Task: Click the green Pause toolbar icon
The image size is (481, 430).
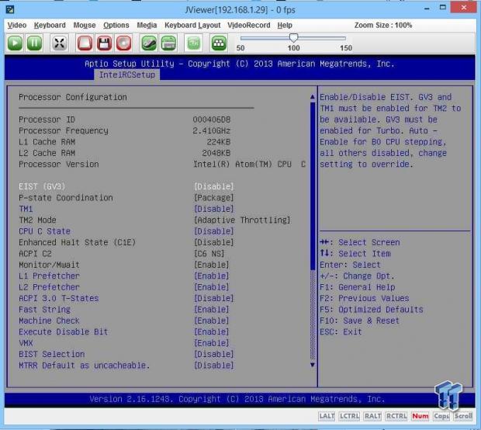Action: [x=34, y=43]
